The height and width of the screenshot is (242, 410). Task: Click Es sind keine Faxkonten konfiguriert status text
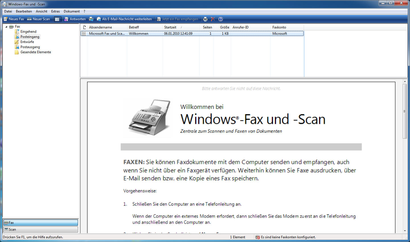pos(288,237)
